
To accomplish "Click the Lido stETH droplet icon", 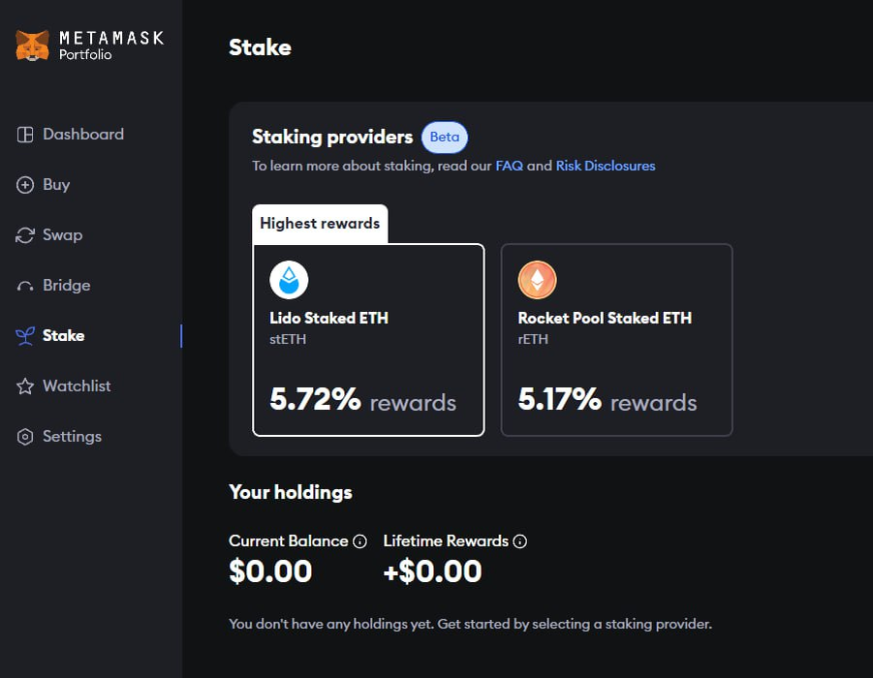I will click(289, 280).
